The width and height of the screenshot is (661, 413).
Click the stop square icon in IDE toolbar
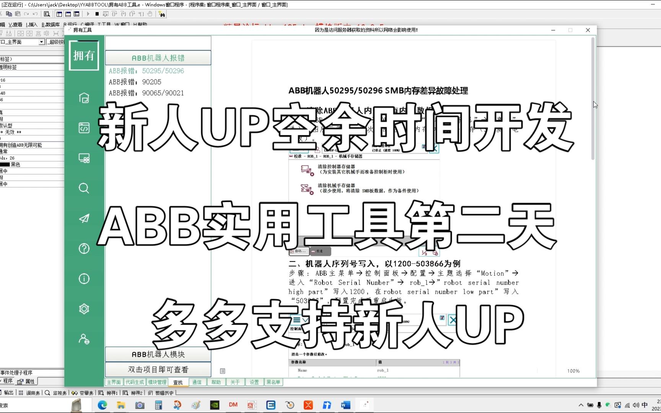point(97,14)
